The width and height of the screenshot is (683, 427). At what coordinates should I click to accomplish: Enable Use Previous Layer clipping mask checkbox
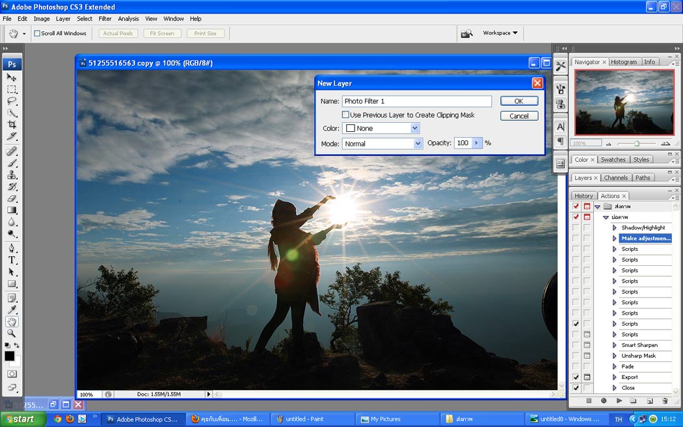pos(346,115)
